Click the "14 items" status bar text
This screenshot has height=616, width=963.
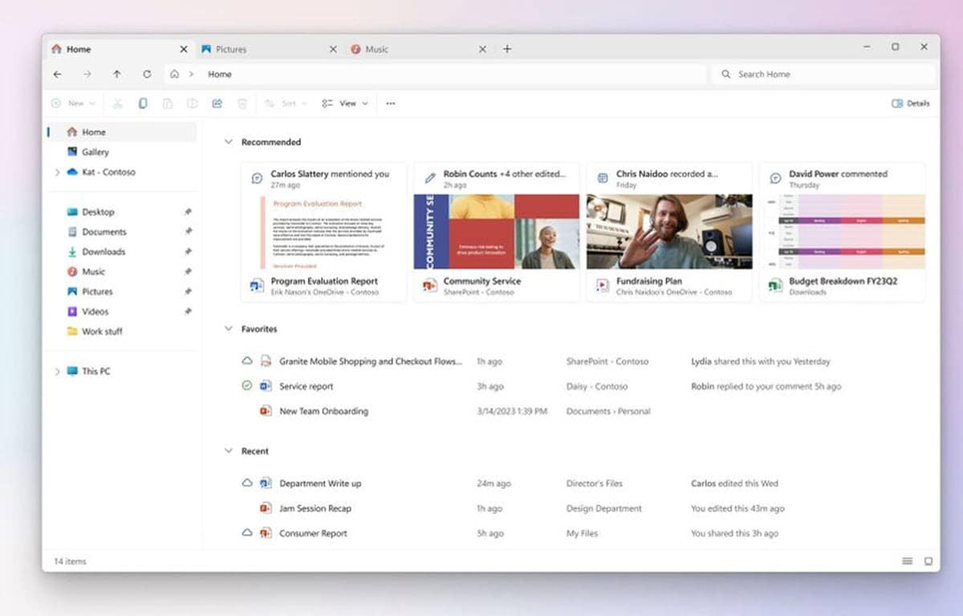pos(70,561)
